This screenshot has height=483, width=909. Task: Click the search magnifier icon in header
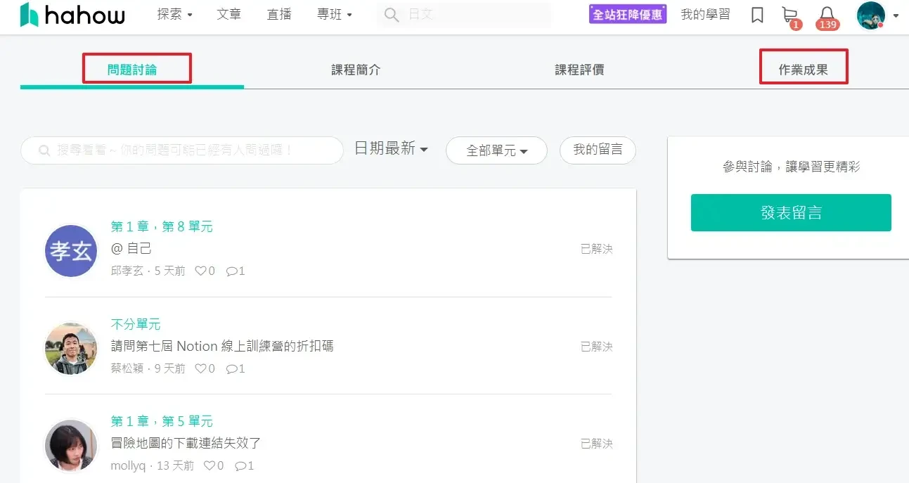point(392,15)
